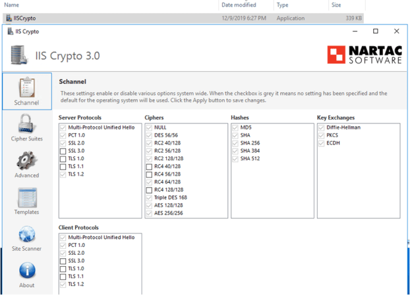Toggle Server Protocols TLS 1.2 checkbox
410x295 pixels.
point(63,175)
